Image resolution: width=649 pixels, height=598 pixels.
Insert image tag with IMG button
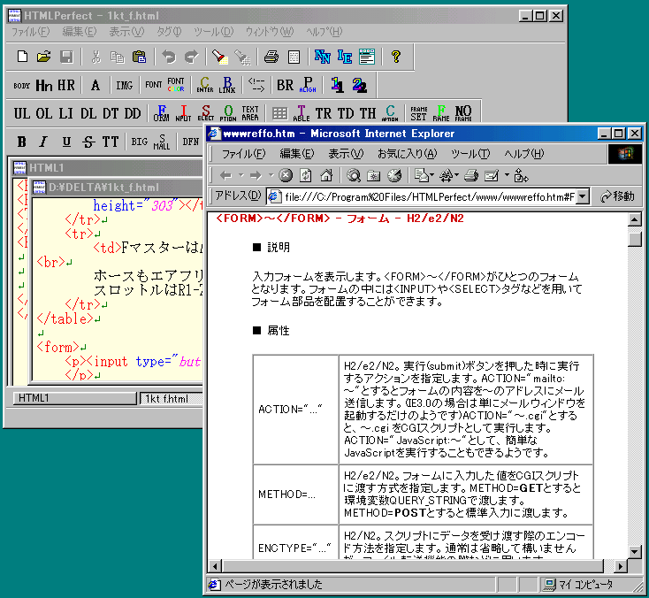[x=125, y=85]
